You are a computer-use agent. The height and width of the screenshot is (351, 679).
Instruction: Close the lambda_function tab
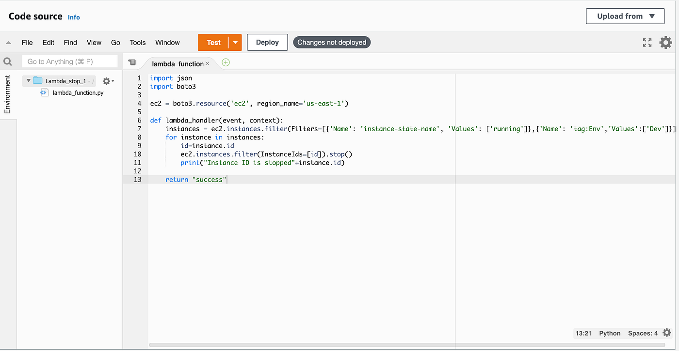click(x=208, y=63)
